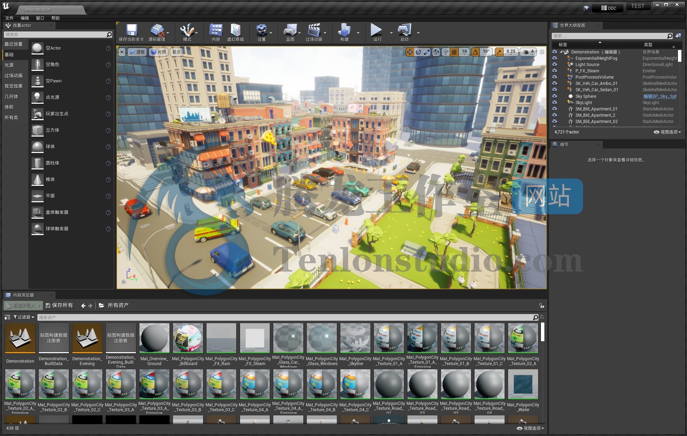Select the scale gizmo tool in viewport

point(427,52)
